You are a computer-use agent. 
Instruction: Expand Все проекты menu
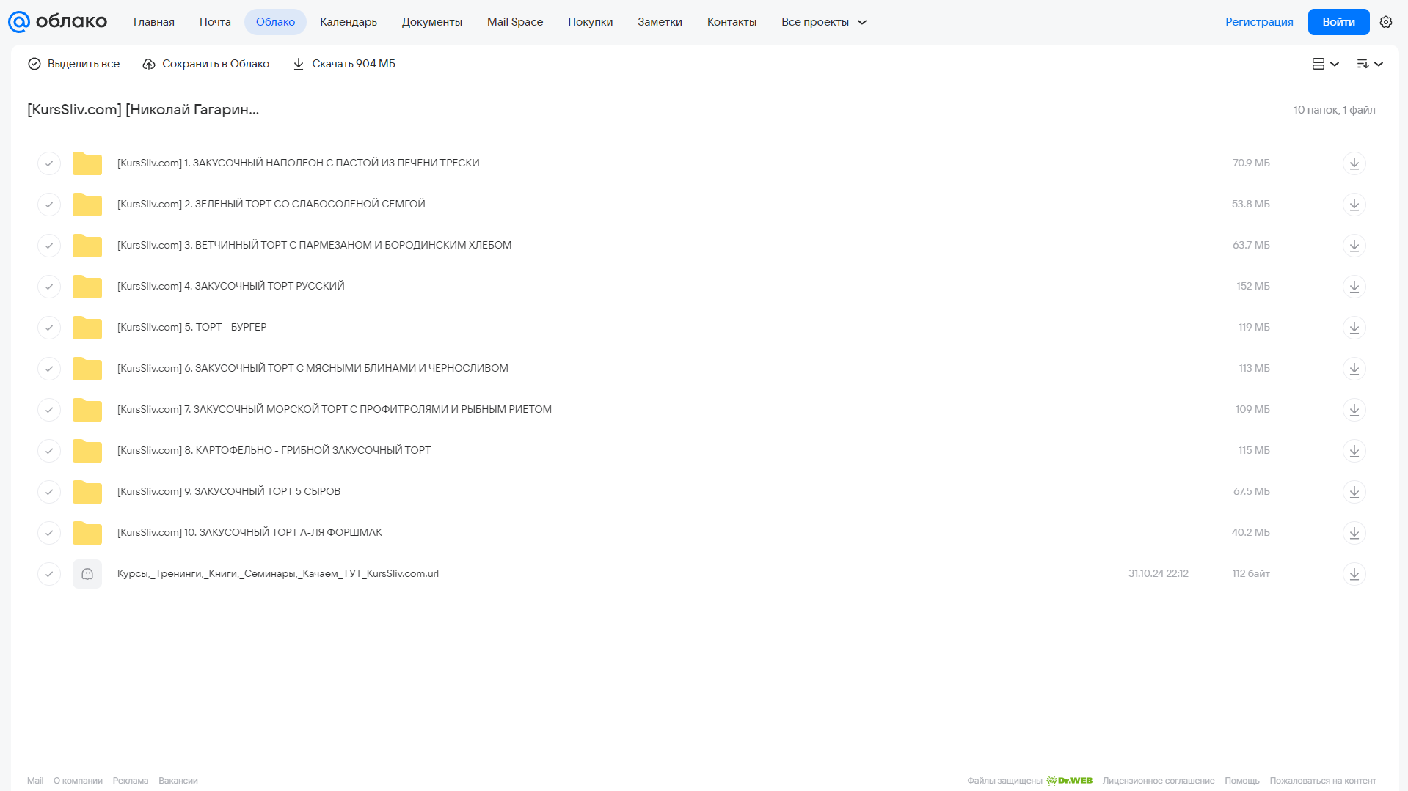pos(824,22)
